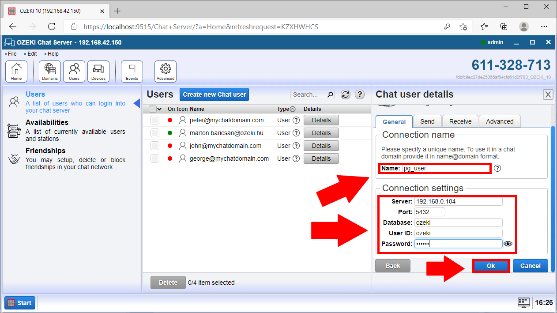This screenshot has width=557, height=313.
Task: Expand the select-all checkbox dropdown
Action: point(159,109)
